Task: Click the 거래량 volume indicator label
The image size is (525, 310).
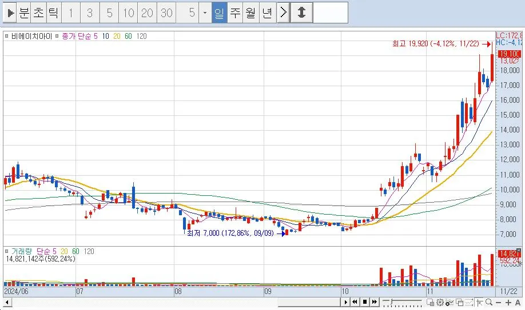Action: pos(22,251)
